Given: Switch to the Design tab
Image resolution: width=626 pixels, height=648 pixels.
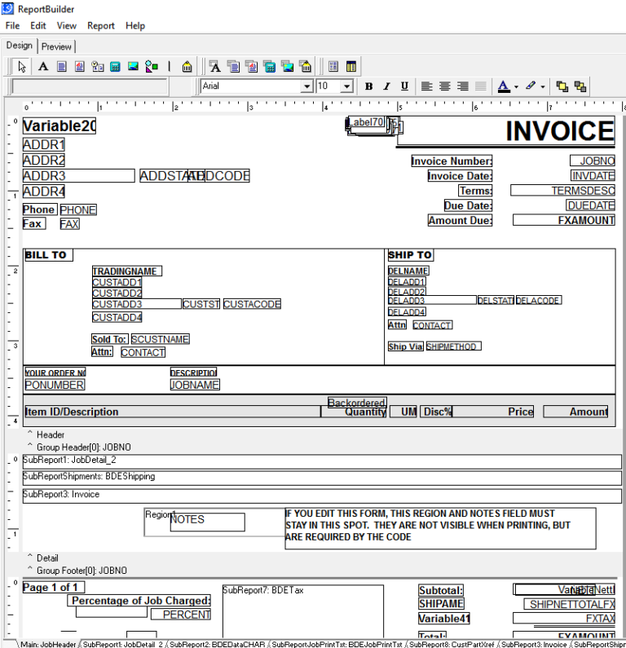Looking at the screenshot, I should [x=19, y=46].
